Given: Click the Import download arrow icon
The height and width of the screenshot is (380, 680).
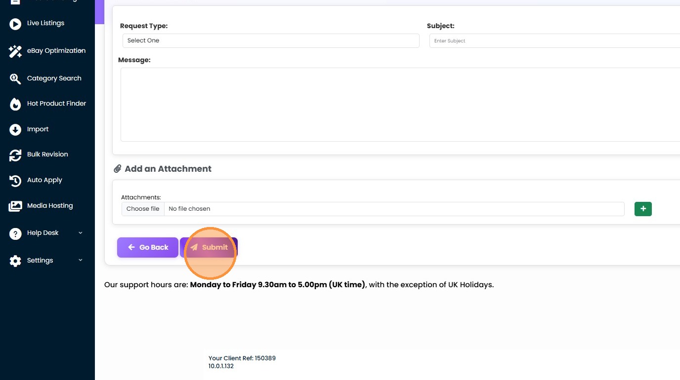Looking at the screenshot, I should (15, 129).
